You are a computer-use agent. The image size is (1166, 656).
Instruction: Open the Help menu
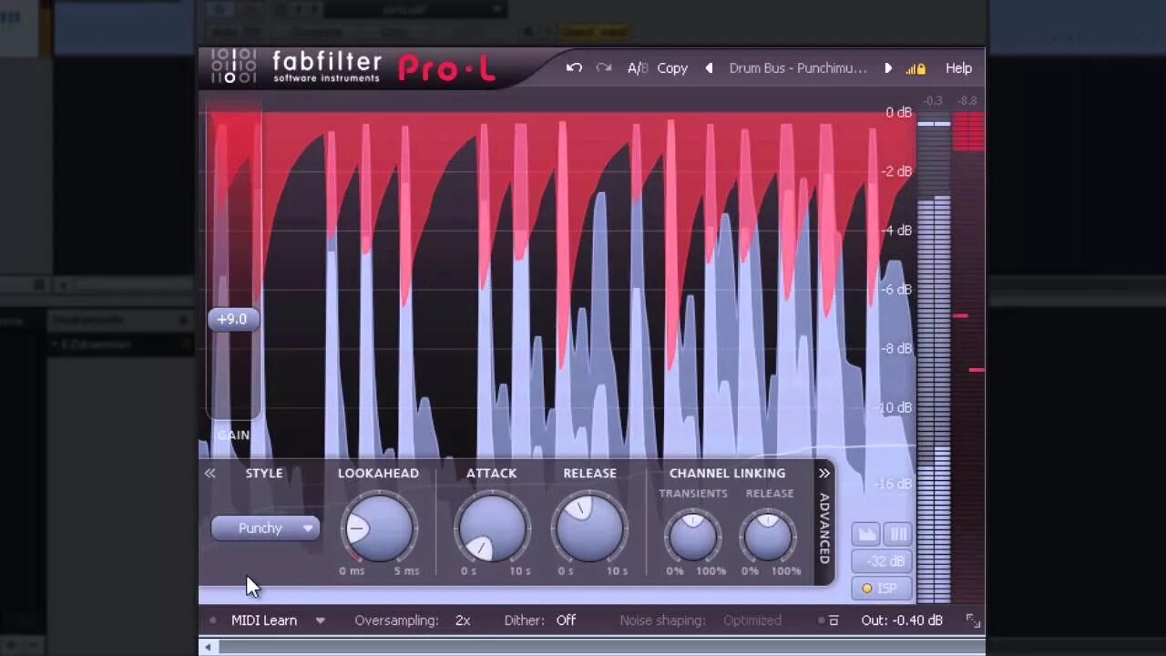(x=958, y=68)
